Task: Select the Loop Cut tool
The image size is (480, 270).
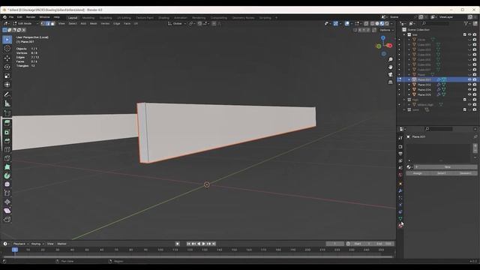Action: [7, 149]
